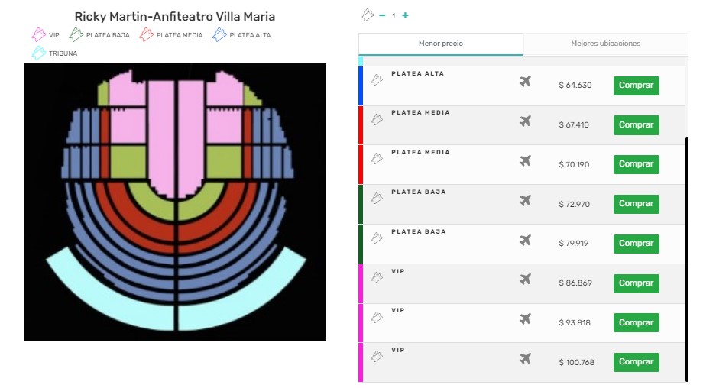Click the airplane icon on the $64.630 row
Screen dimensions: 703x388
(x=525, y=82)
